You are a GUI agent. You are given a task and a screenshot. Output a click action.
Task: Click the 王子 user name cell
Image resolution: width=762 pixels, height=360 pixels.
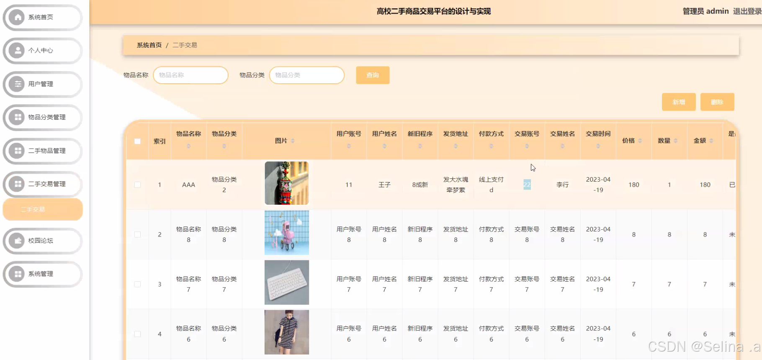384,185
